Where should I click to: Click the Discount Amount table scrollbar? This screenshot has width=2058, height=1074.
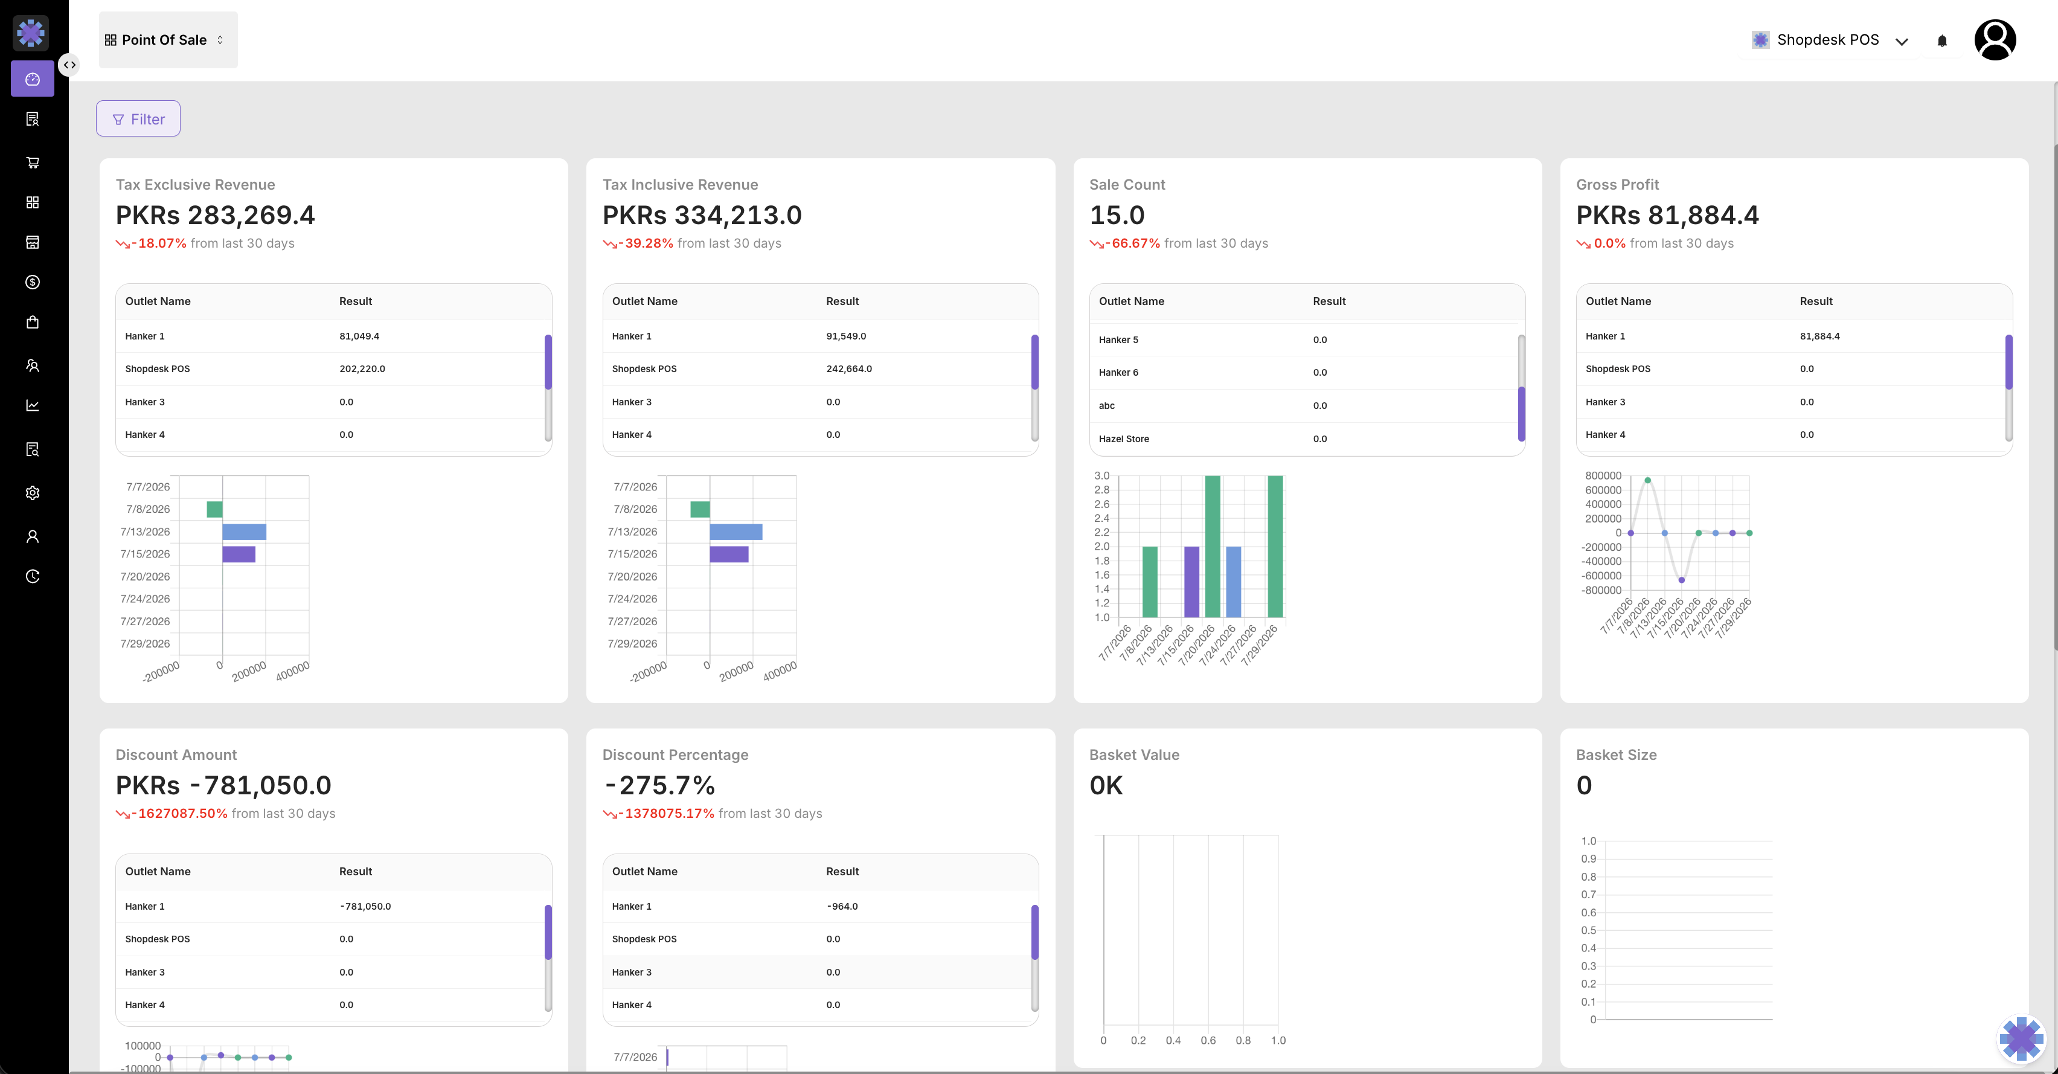[x=548, y=958]
